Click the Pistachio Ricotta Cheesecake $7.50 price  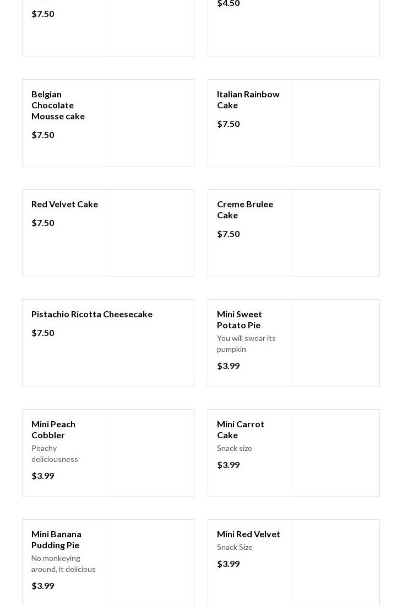[x=43, y=333]
